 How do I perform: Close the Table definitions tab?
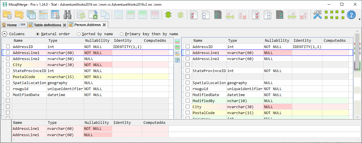(65, 25)
